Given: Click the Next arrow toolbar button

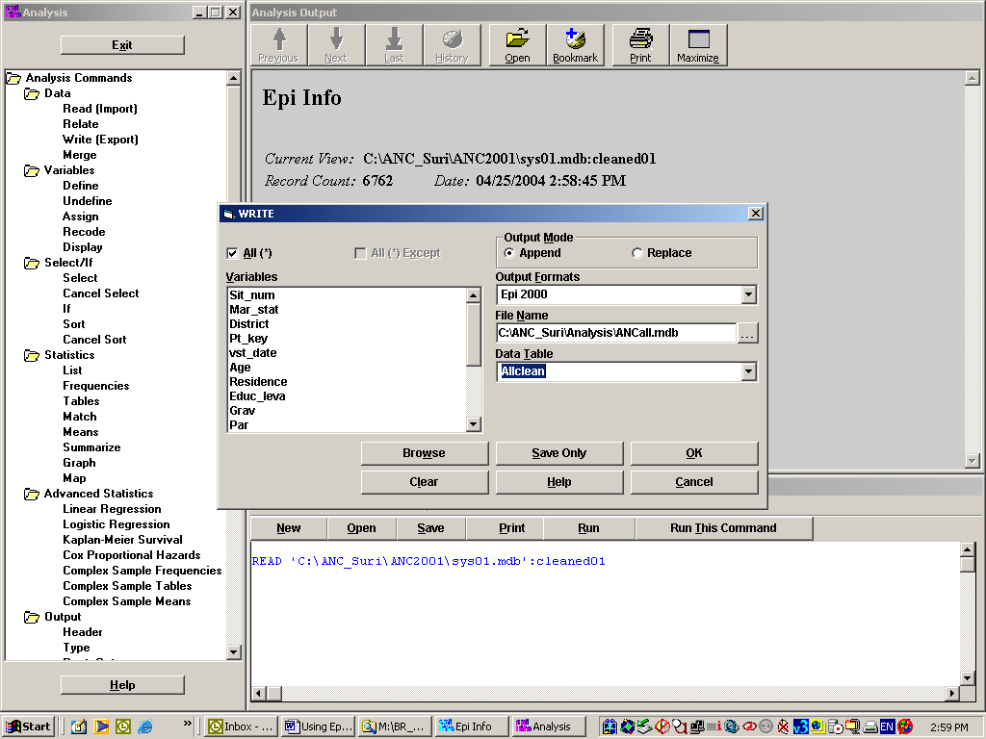Looking at the screenshot, I should (x=336, y=44).
